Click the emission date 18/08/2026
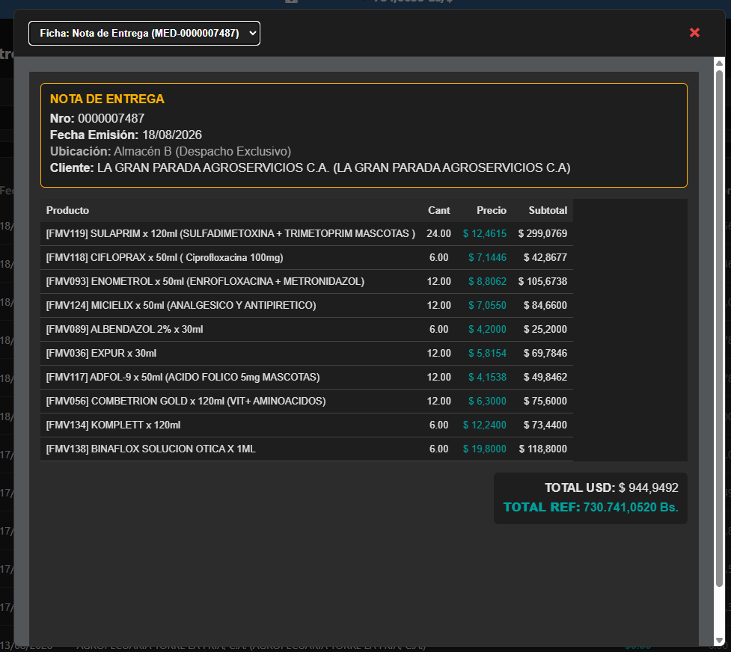Image resolution: width=731 pixels, height=652 pixels. coord(172,135)
